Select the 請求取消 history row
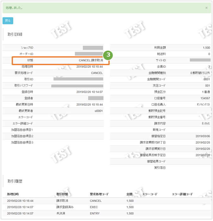213x221 pixels. coord(107,201)
